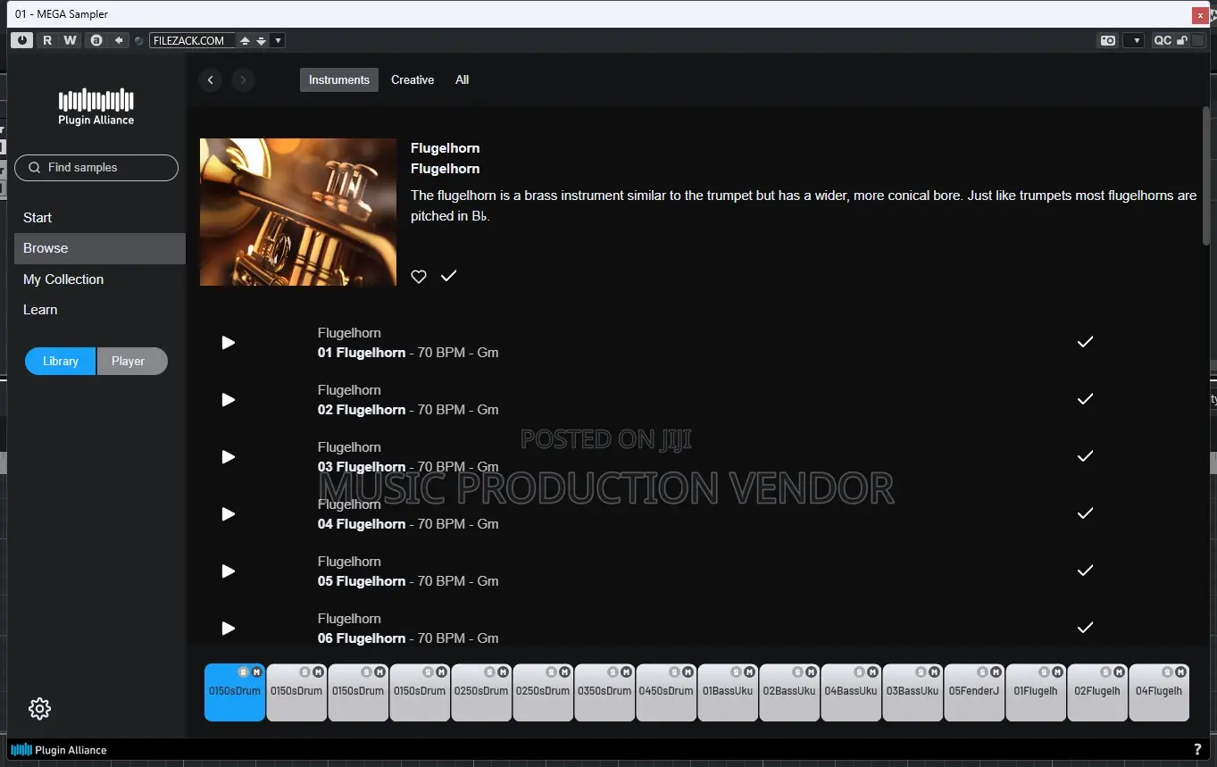Open the preset management dropdown triangle
The width and height of the screenshot is (1217, 767).
tap(278, 40)
